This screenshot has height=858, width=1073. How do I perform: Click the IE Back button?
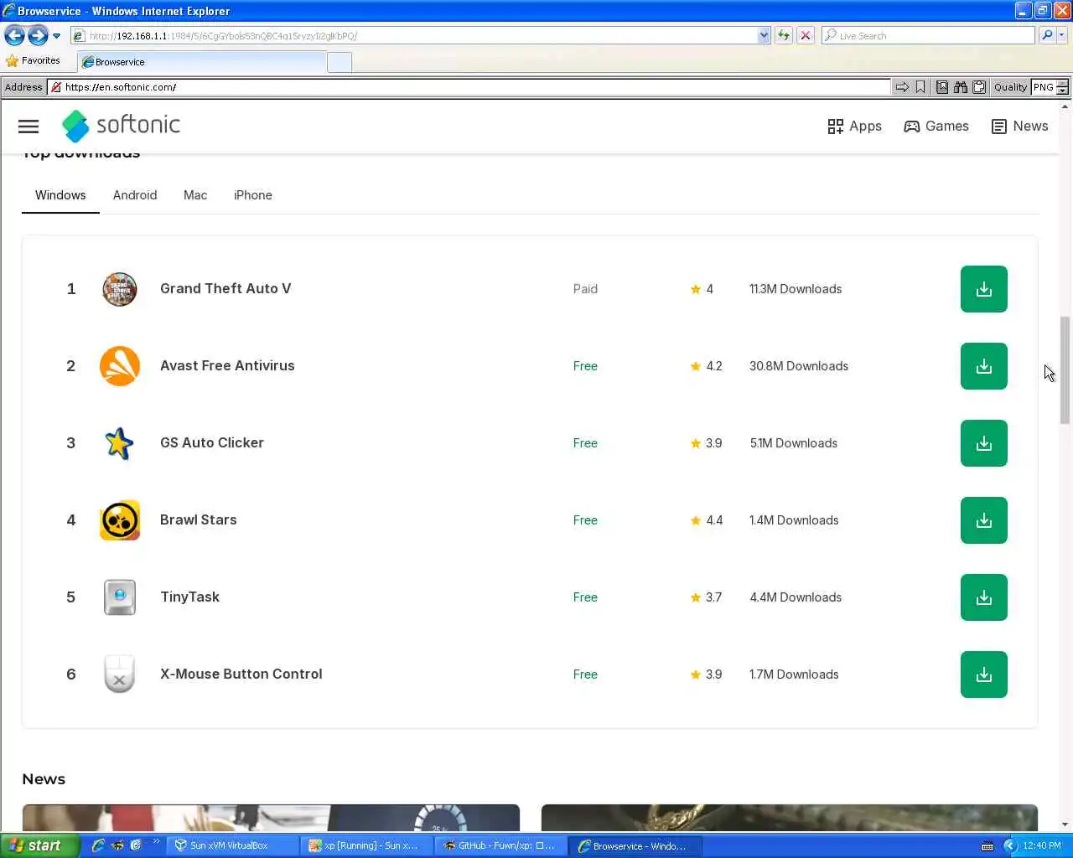[x=14, y=35]
